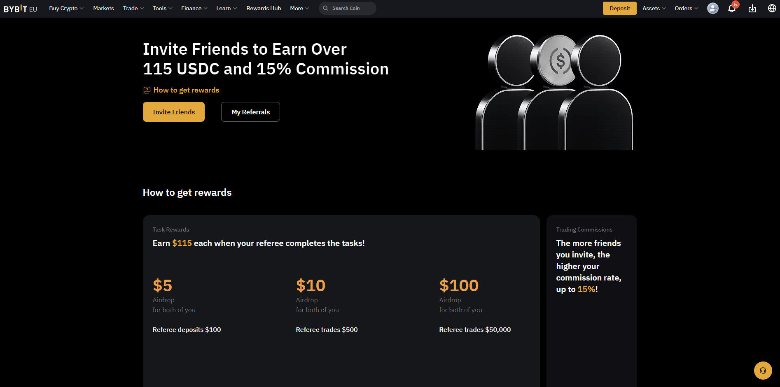Click the magnifier icon in search bar
The image size is (780, 387).
(325, 8)
